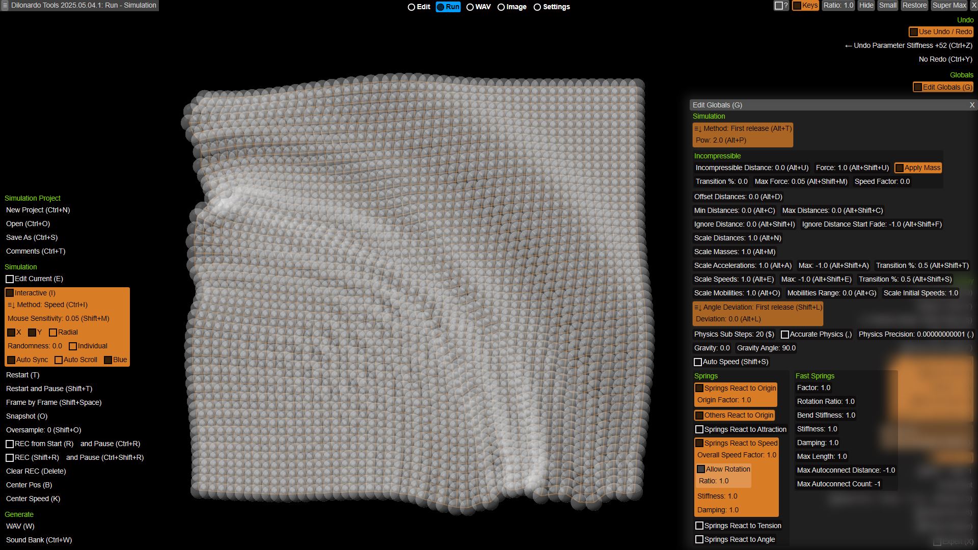Open interactive Method: Speed dropdown
Image resolution: width=978 pixels, height=550 pixels.
click(x=47, y=305)
